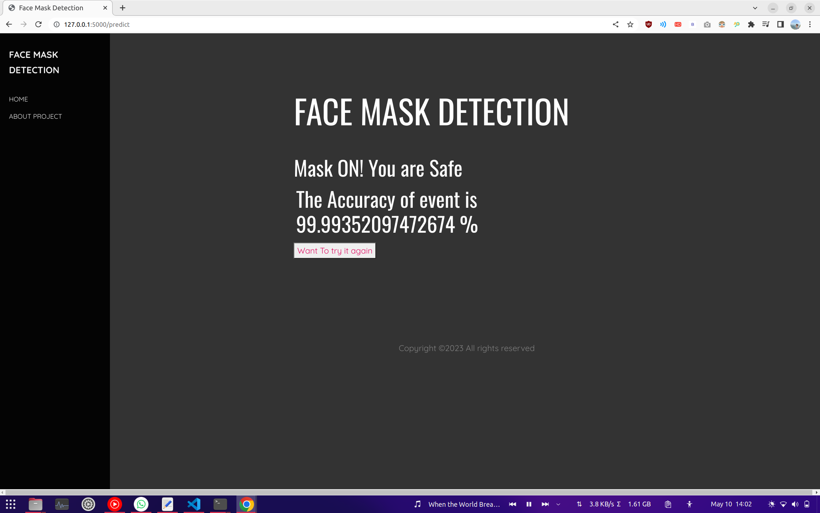Select the HOME menu item

point(18,99)
